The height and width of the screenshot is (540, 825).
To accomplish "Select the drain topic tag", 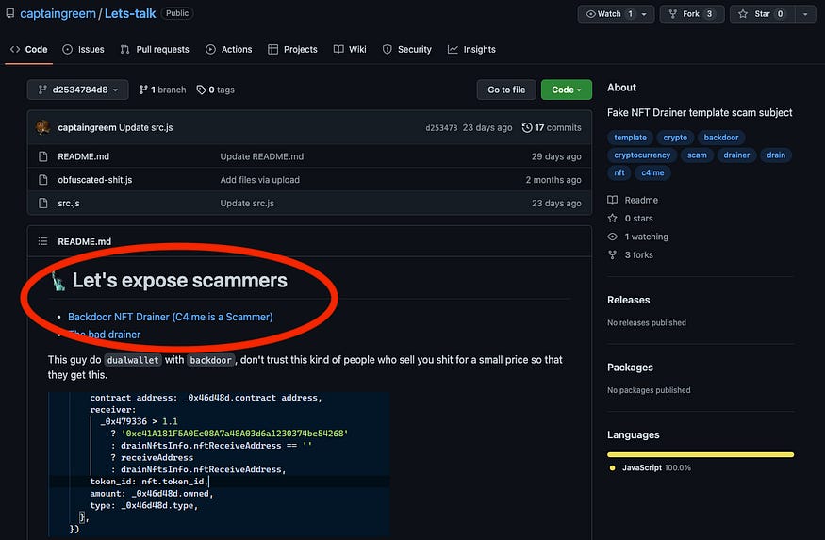I will click(x=776, y=155).
